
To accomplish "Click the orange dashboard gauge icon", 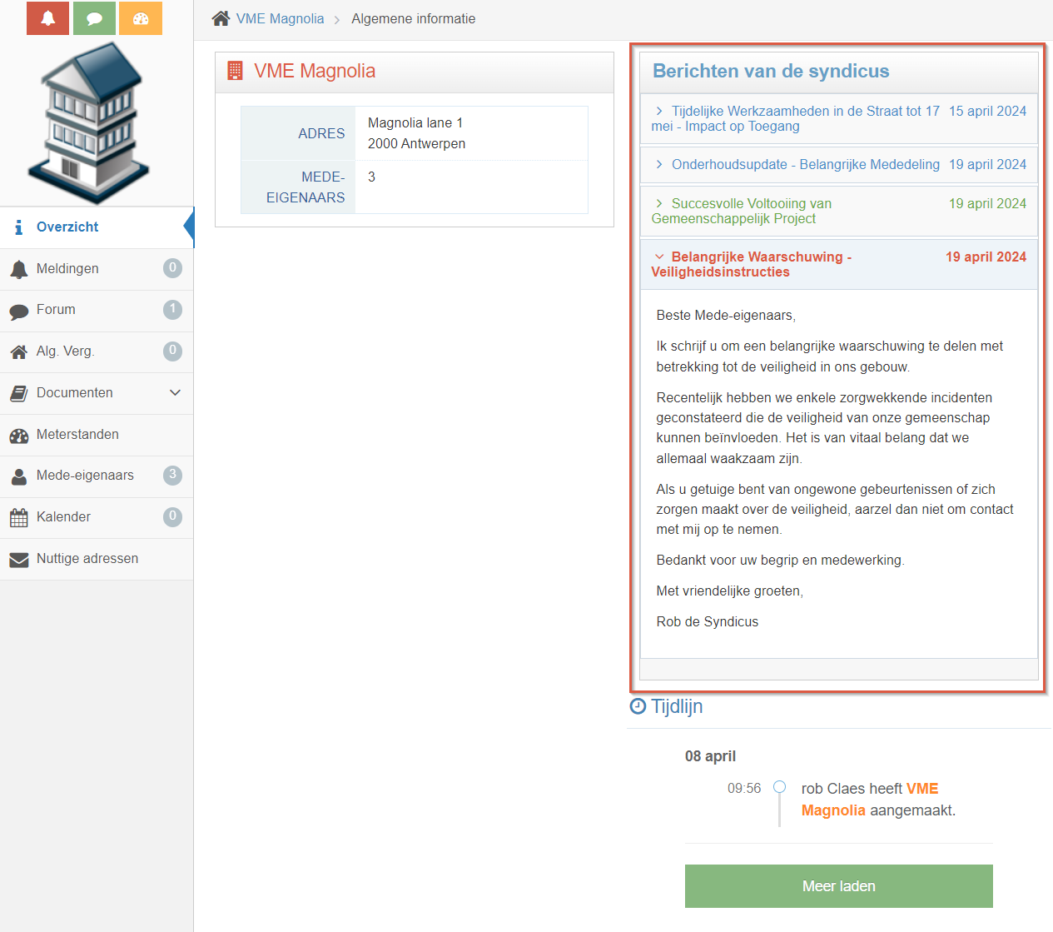I will pyautogui.click(x=141, y=18).
